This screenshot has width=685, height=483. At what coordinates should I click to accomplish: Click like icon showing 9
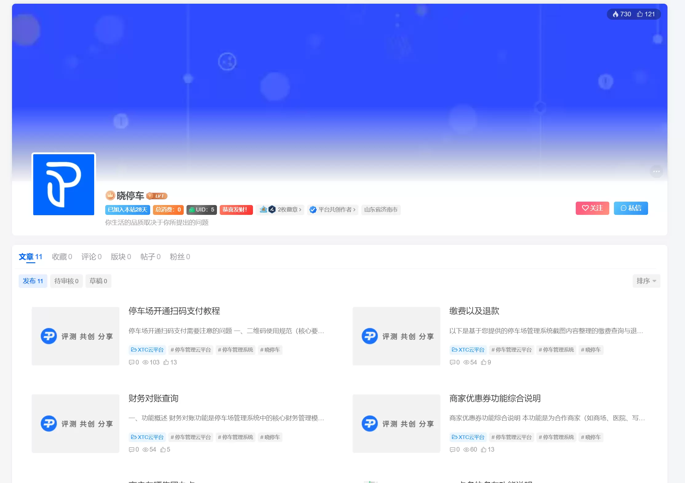[484, 362]
